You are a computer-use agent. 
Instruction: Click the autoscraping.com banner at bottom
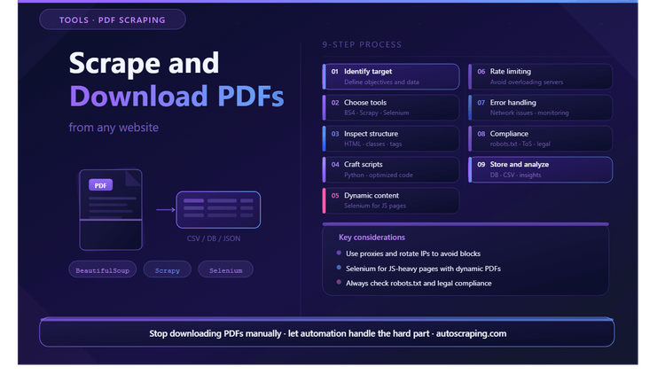327,333
